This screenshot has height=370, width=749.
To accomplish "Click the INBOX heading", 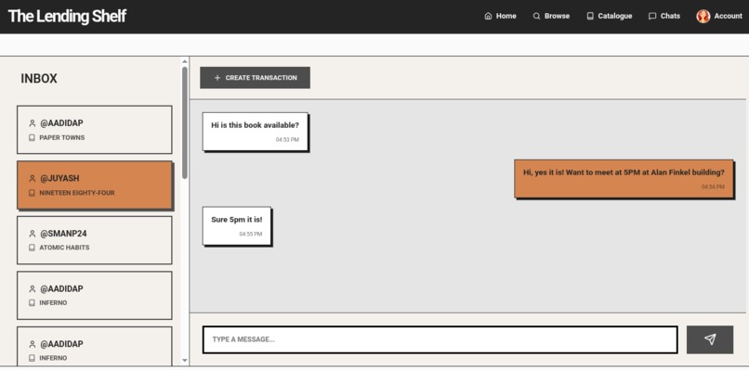I will point(39,79).
